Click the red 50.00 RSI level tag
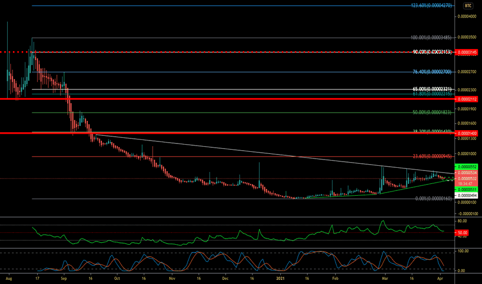 click(x=462, y=233)
